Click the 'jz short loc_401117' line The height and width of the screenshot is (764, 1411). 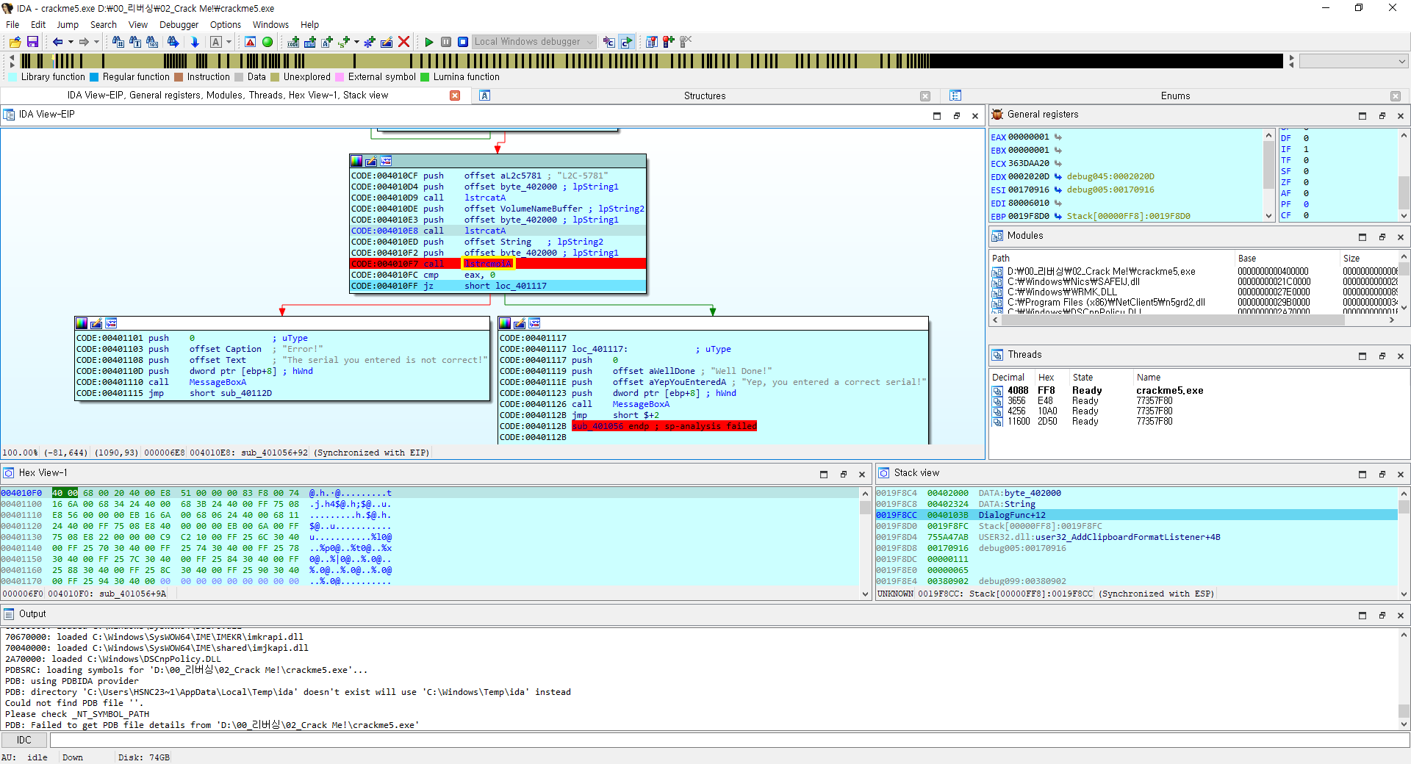(x=498, y=286)
